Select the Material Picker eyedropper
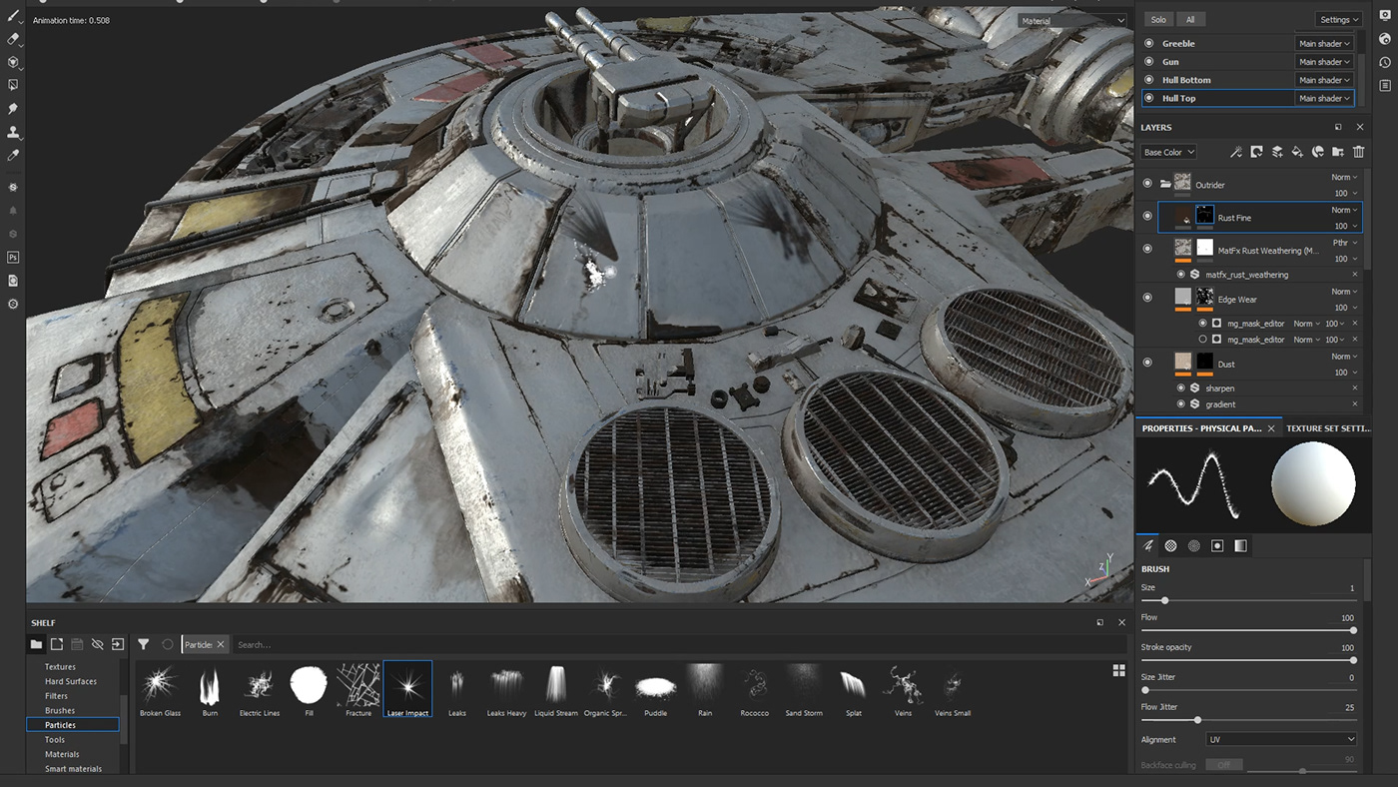Viewport: 1398px width, 787px height. pyautogui.click(x=13, y=156)
